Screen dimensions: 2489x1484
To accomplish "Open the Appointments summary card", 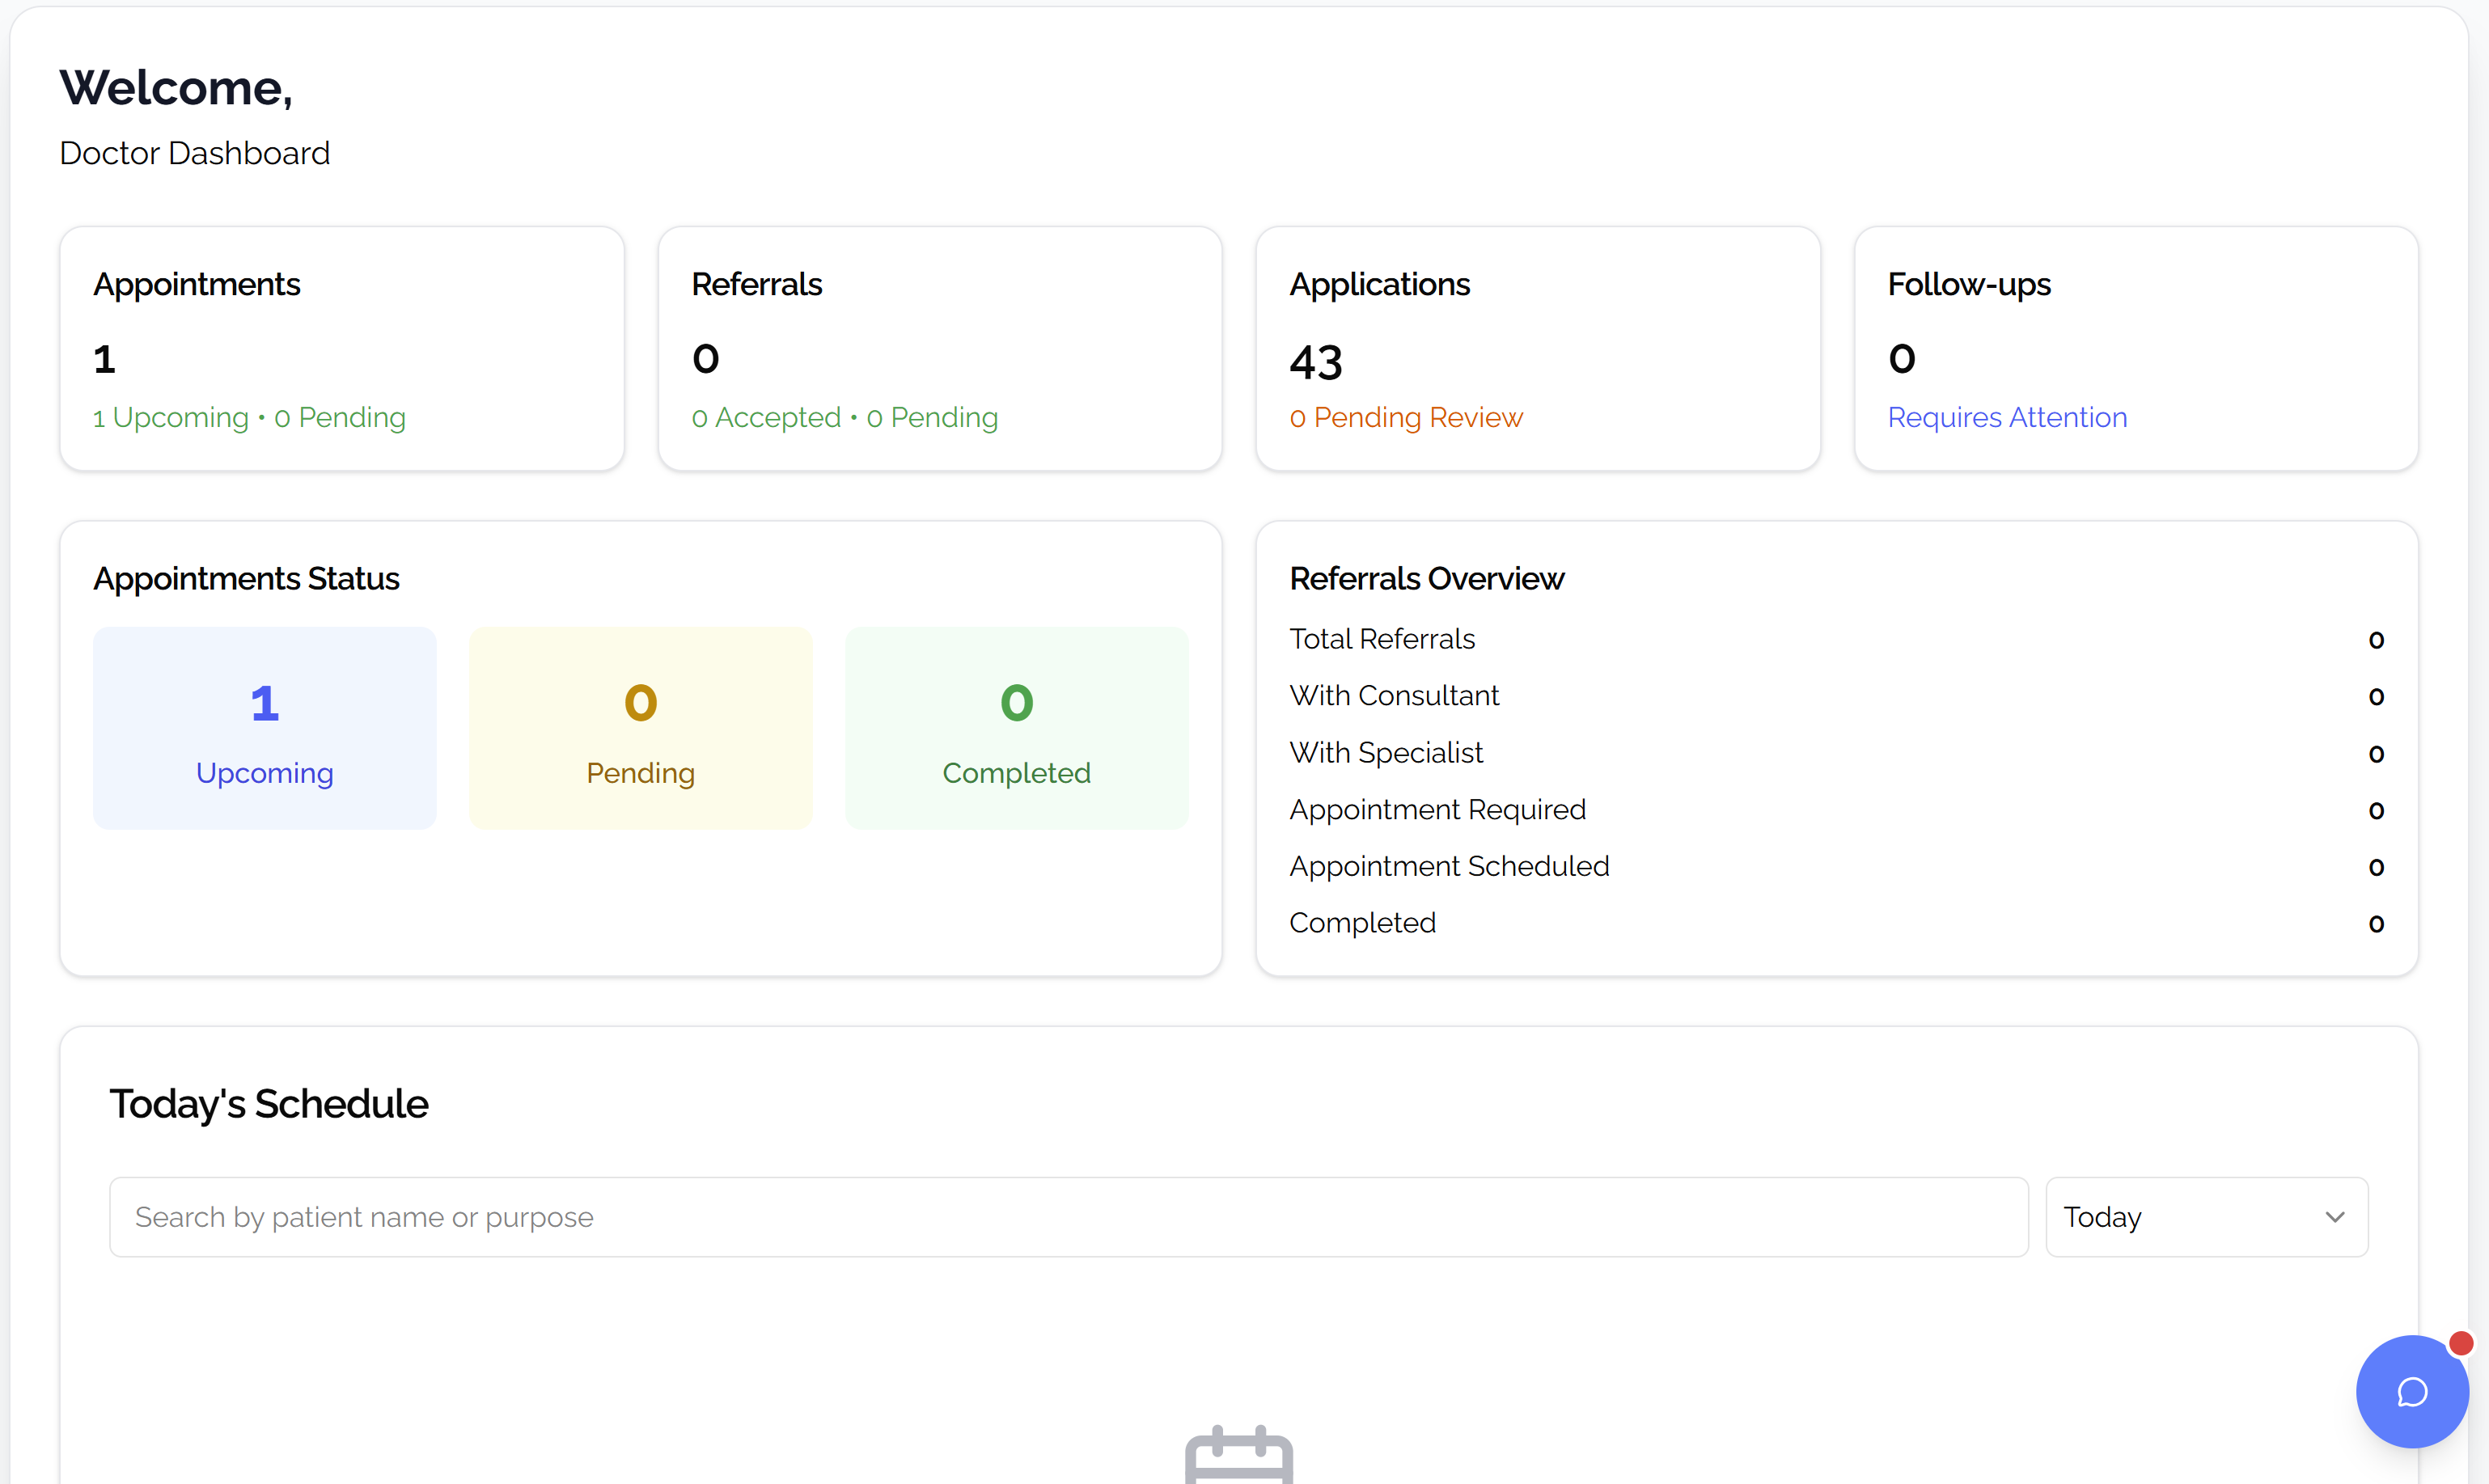I will (341, 348).
